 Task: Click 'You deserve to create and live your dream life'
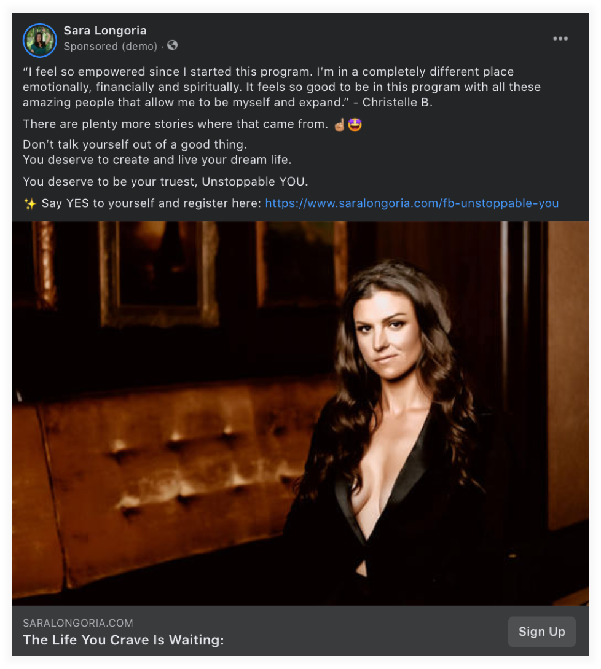point(157,160)
